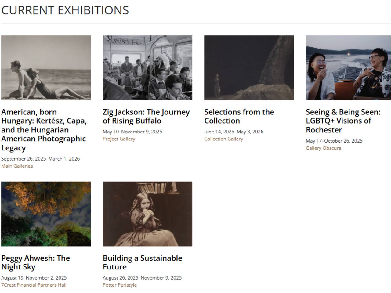Select the Gallery Obscura link
Image resolution: width=391 pixels, height=293 pixels.
click(x=323, y=148)
